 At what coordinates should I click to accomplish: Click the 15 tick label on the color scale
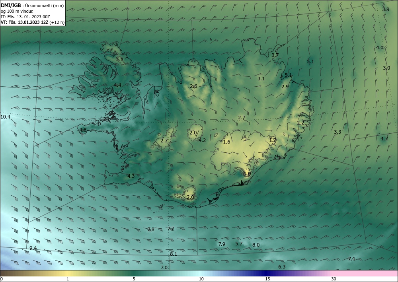(x=267, y=279)
